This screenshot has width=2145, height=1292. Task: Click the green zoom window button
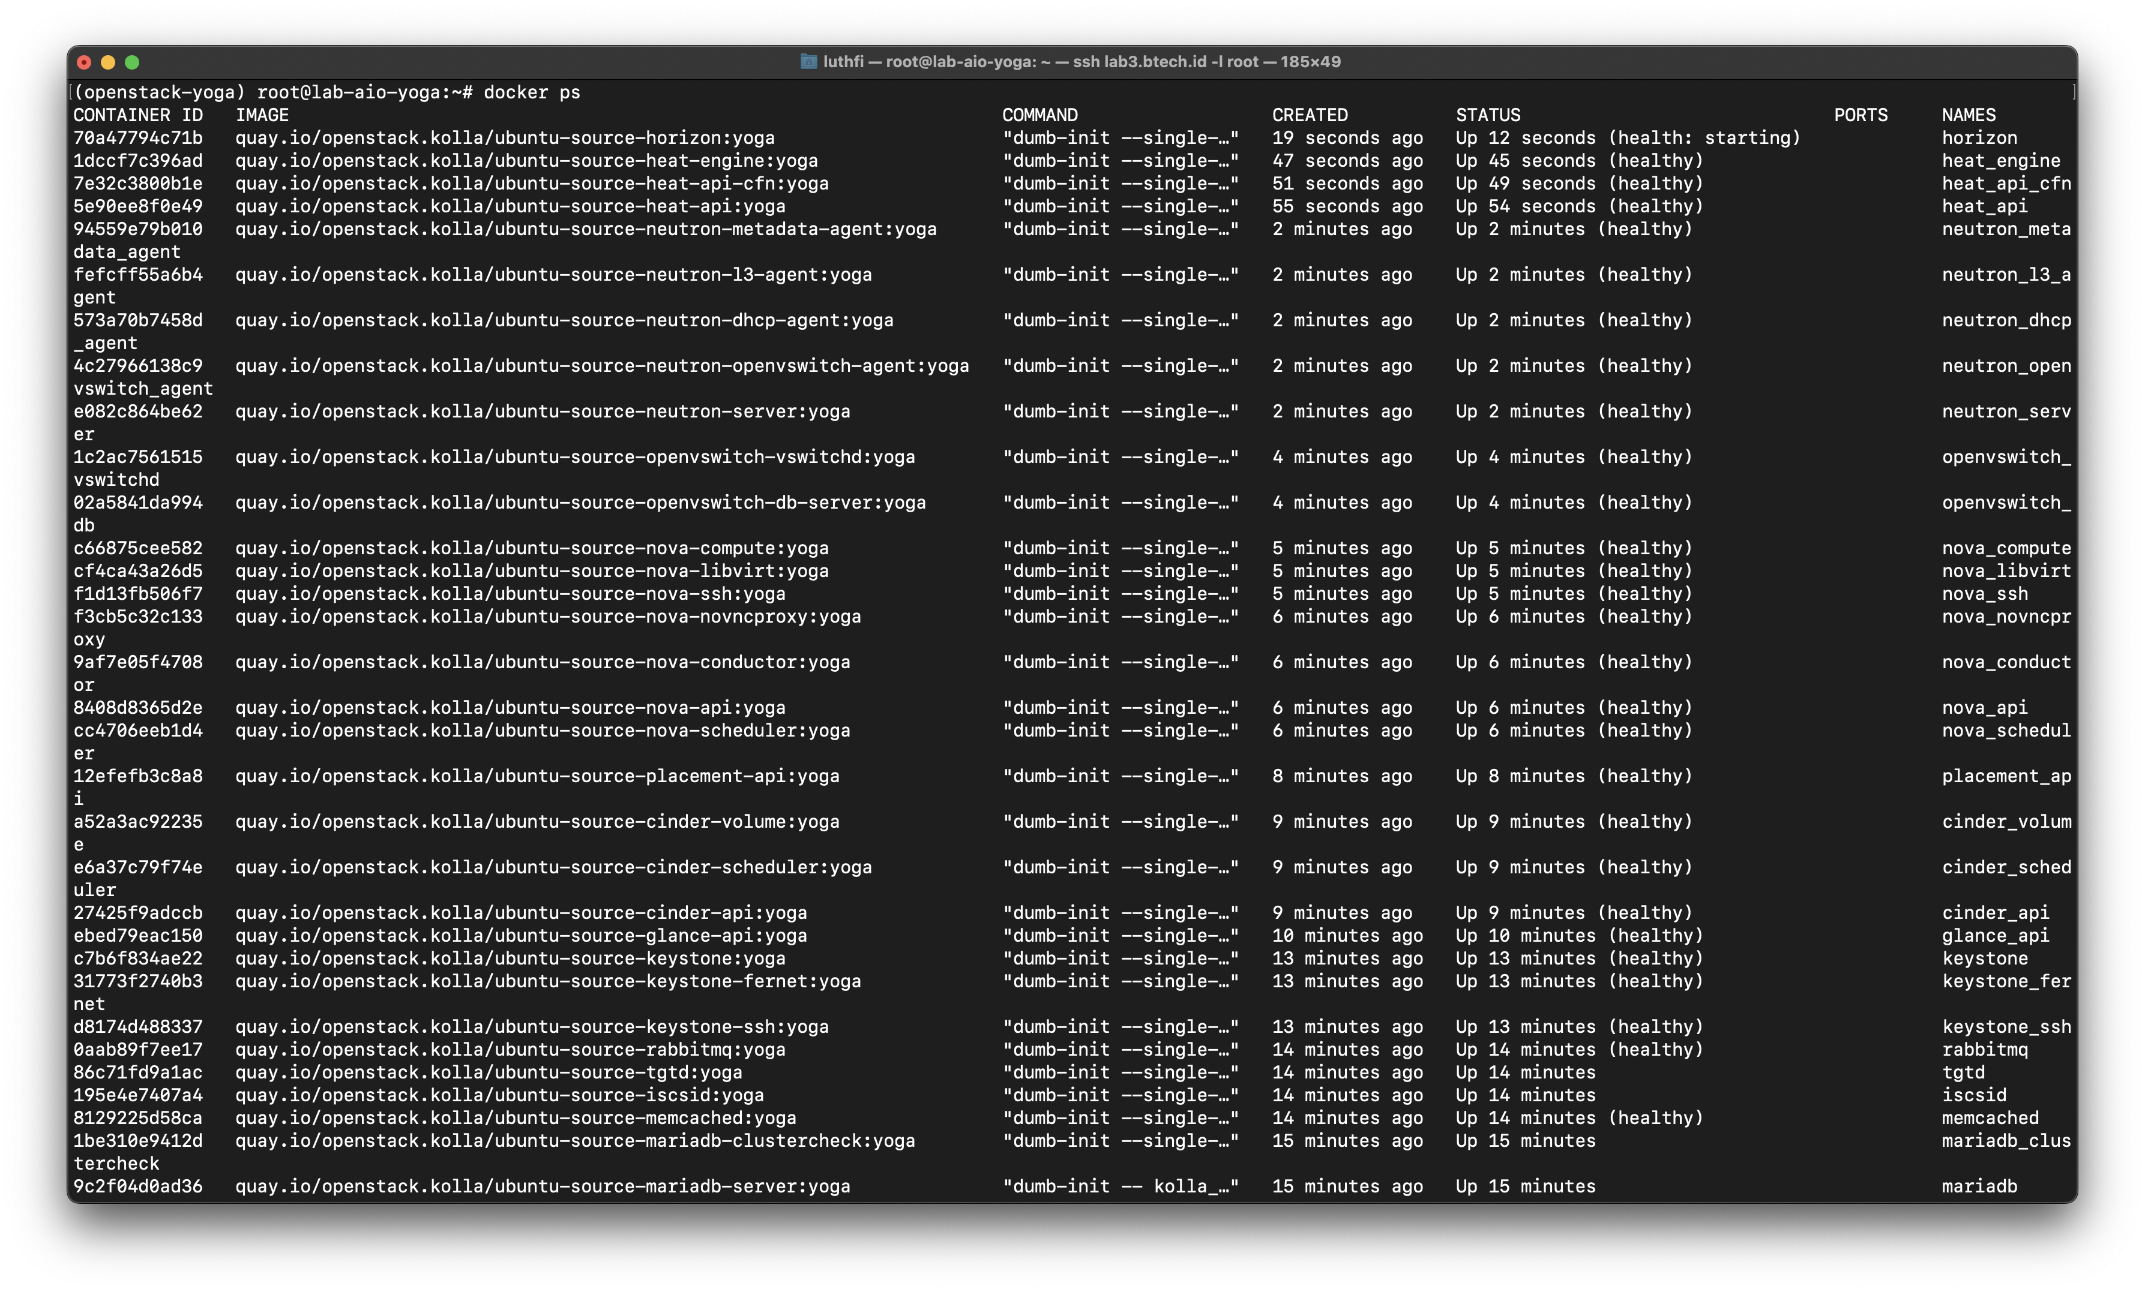pos(132,62)
